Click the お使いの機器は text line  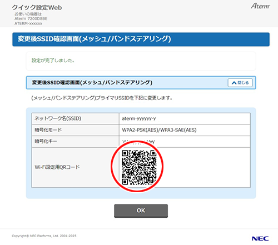click(28, 14)
